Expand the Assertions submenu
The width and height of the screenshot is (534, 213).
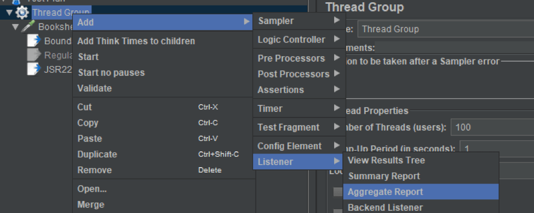(x=299, y=90)
